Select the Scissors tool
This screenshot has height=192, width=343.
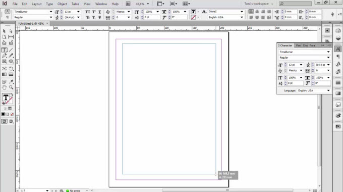4,69
